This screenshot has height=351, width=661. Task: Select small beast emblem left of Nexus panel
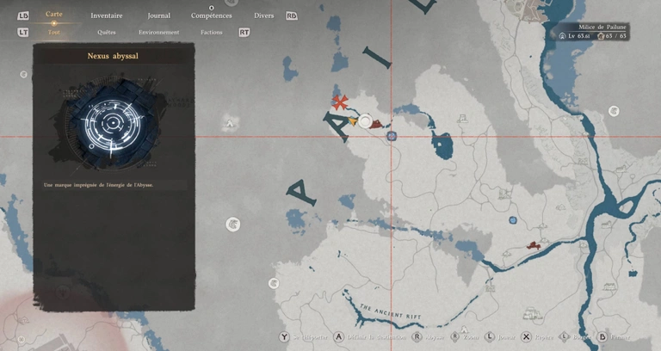[x=23, y=75]
